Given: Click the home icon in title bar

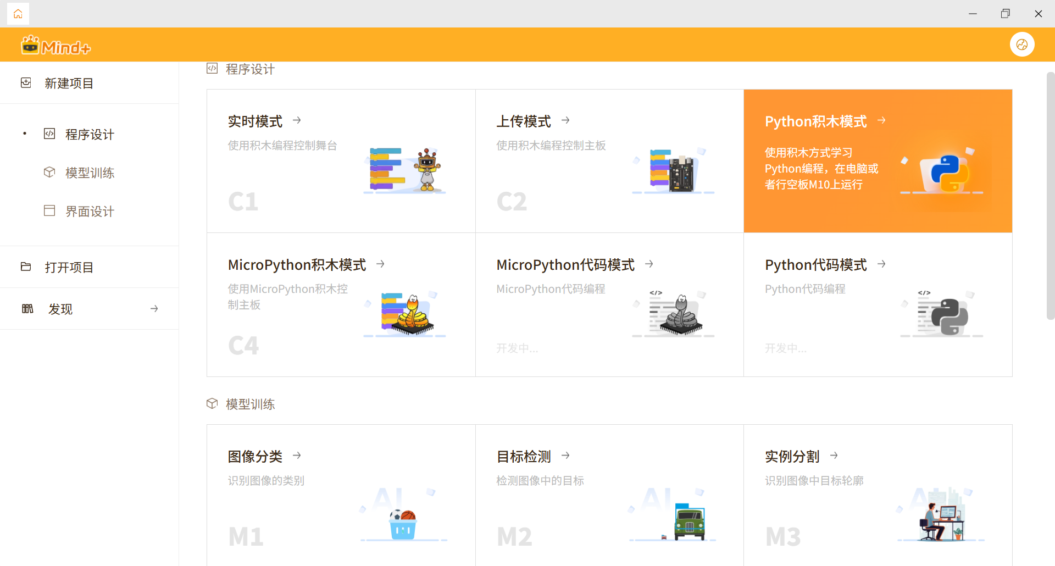Looking at the screenshot, I should point(18,14).
